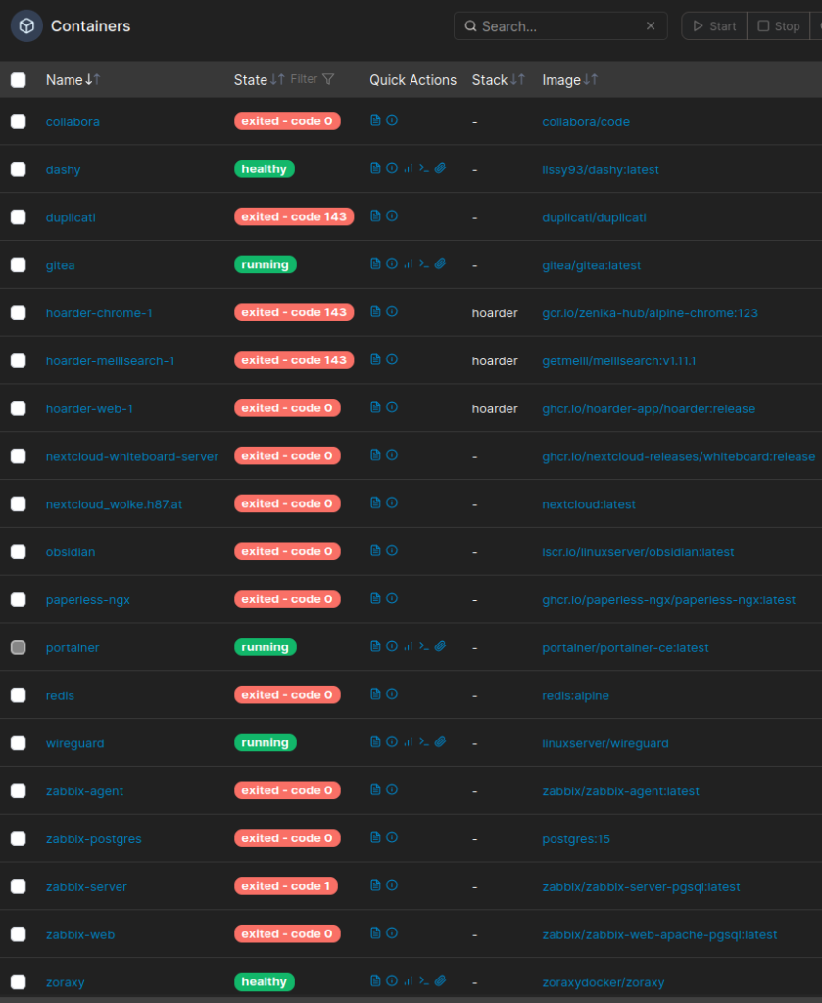822x1003 pixels.
Task: Clear search with the X icon
Action: point(651,25)
